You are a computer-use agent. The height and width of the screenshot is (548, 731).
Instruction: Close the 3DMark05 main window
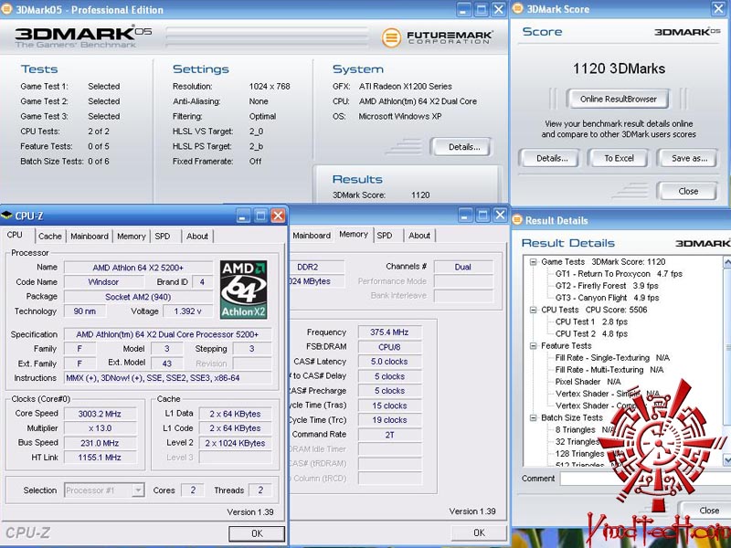coord(498,9)
